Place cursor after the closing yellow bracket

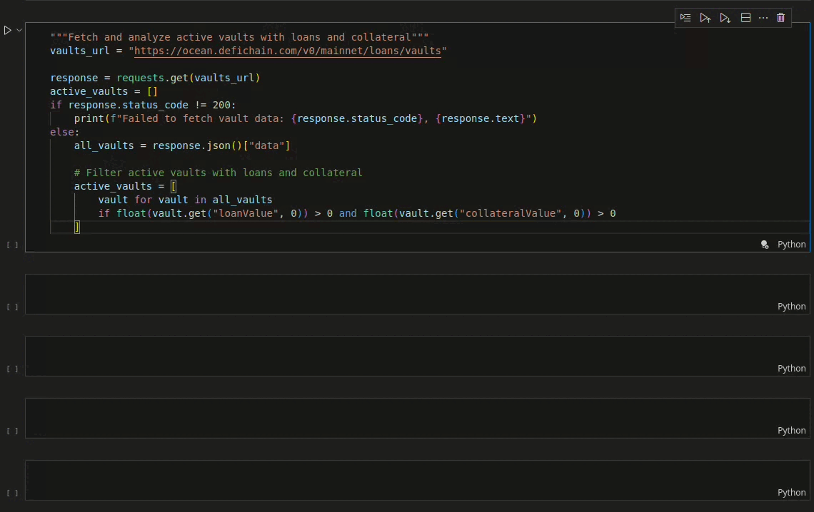point(81,227)
